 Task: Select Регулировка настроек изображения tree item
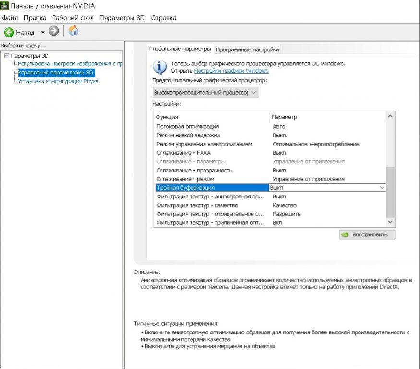[70, 63]
